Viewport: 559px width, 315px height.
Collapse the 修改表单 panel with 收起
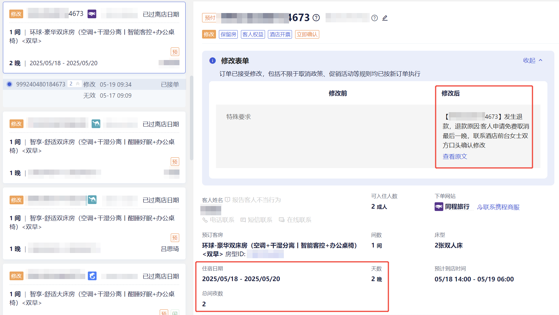(x=533, y=60)
